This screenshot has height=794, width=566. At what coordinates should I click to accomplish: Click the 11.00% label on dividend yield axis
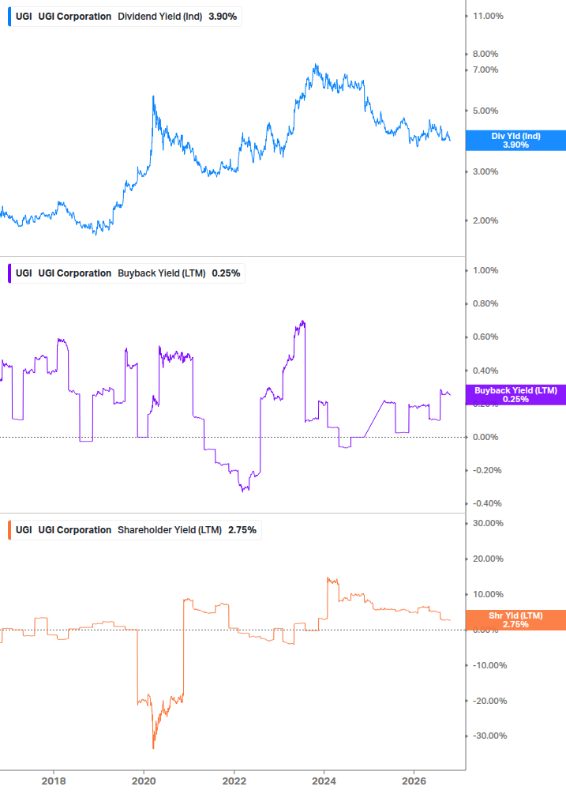click(x=488, y=17)
